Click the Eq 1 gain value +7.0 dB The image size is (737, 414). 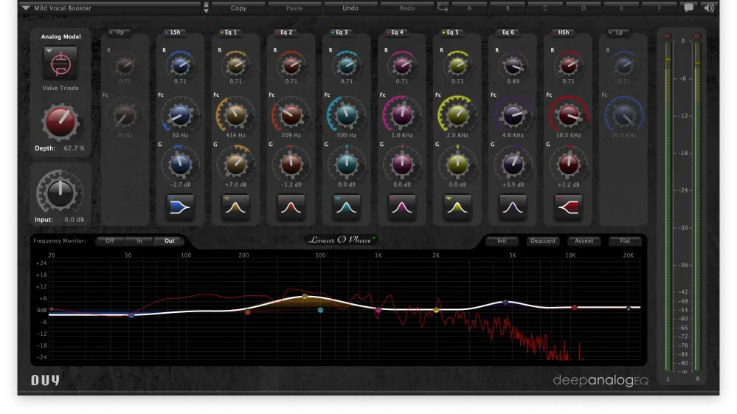click(236, 184)
